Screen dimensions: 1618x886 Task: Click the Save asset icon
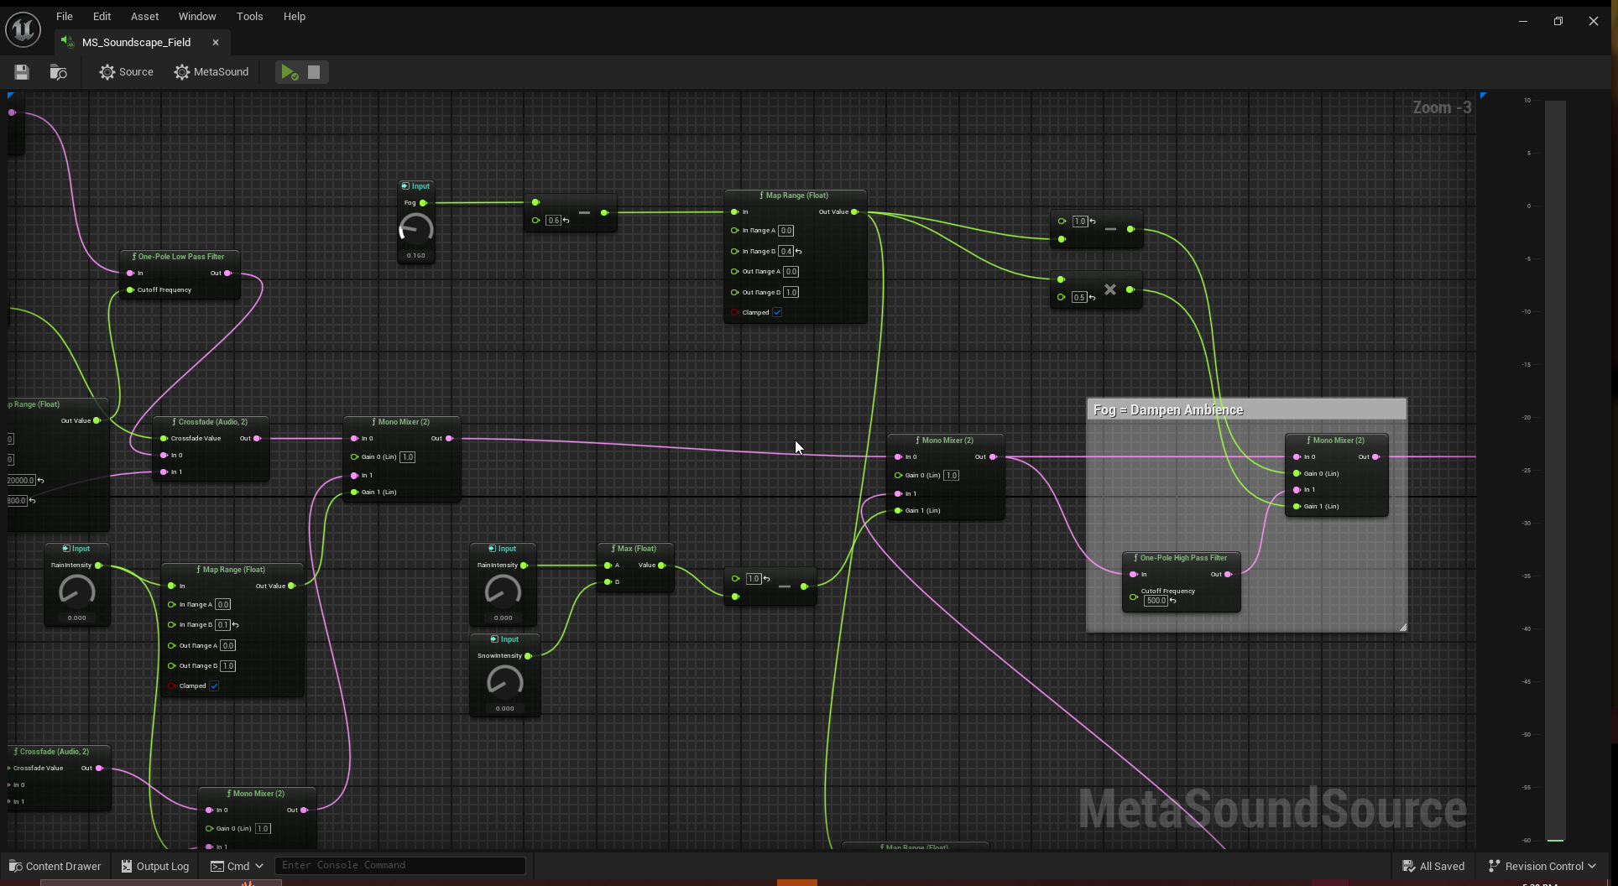(x=22, y=72)
